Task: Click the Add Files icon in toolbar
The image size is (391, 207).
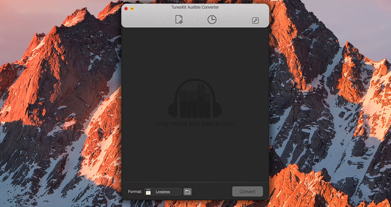Action: point(179,19)
